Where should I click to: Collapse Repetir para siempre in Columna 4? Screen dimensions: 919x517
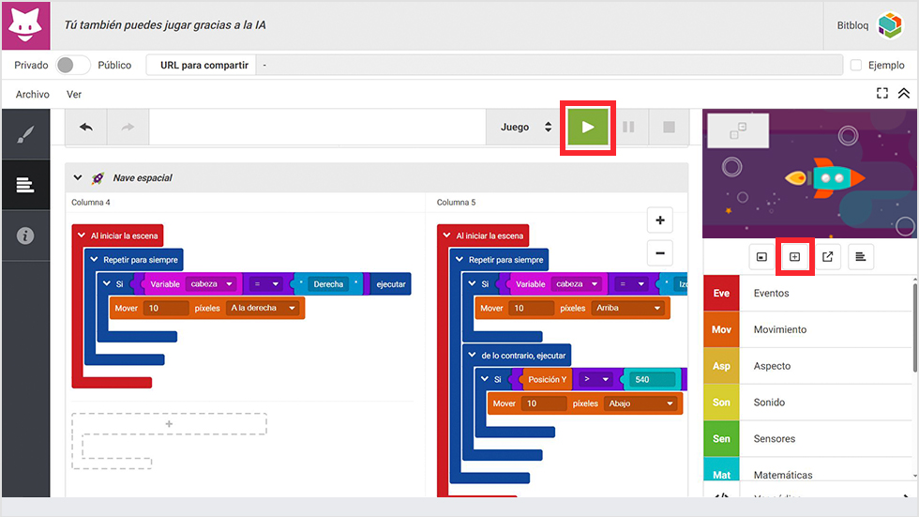tap(94, 260)
